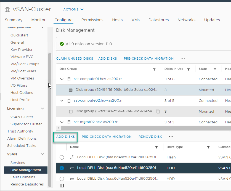This screenshot has width=231, height=191.
Task: Select the radio button for the Flash disk
Action: [x=62, y=157]
